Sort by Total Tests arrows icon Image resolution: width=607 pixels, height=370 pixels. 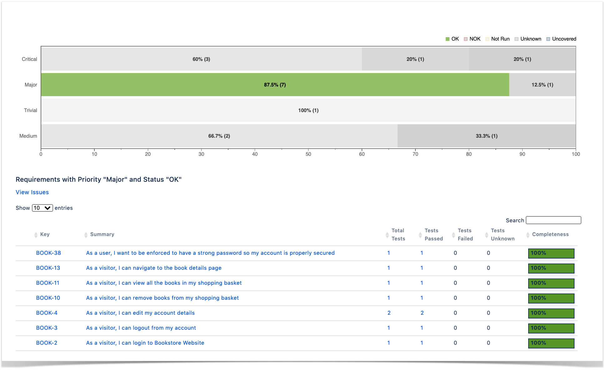[x=387, y=235]
